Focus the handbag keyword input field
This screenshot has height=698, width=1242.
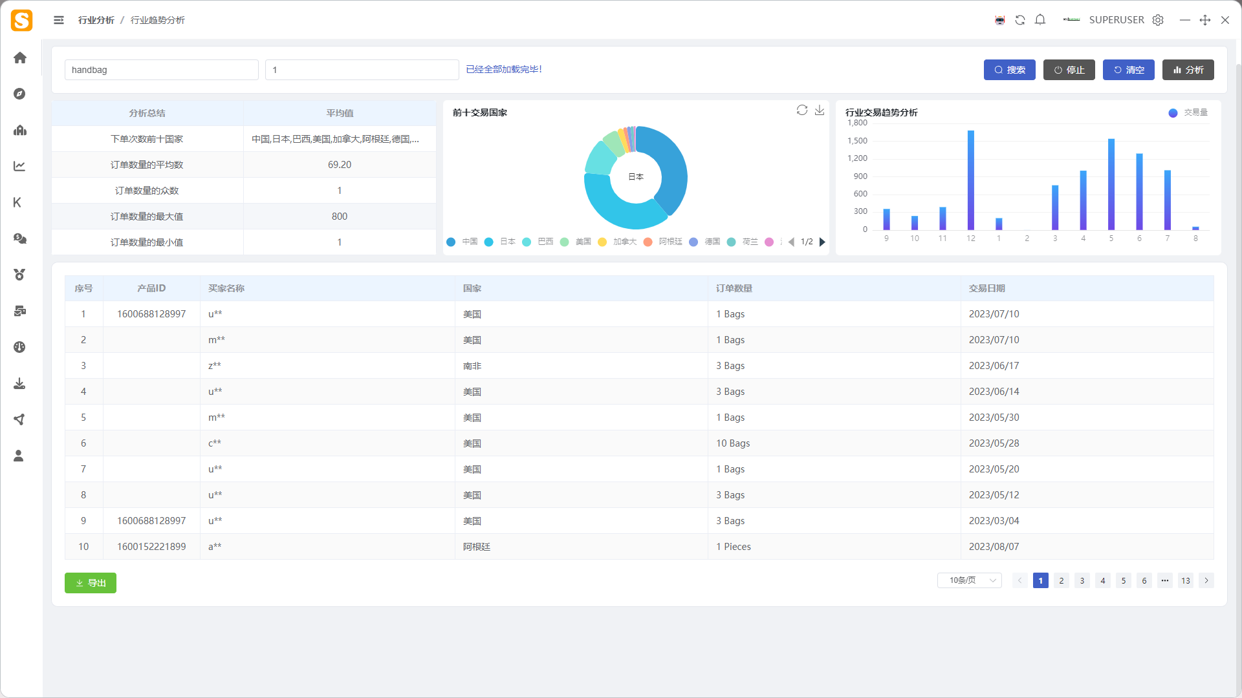pyautogui.click(x=162, y=70)
